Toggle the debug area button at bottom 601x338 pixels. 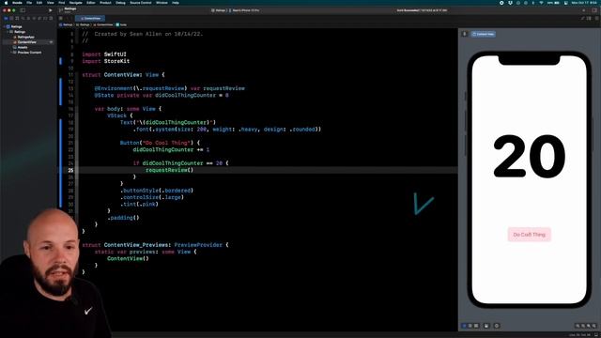click(x=596, y=334)
